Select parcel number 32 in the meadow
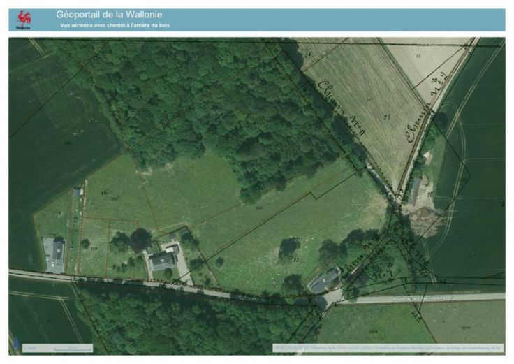Image resolution: width=514 pixels, height=364 pixels. (x=296, y=259)
